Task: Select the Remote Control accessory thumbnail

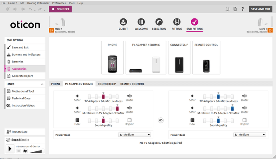Action: click(x=206, y=58)
